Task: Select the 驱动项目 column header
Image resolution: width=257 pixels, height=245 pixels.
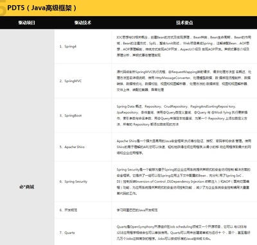Action: coord(26,22)
